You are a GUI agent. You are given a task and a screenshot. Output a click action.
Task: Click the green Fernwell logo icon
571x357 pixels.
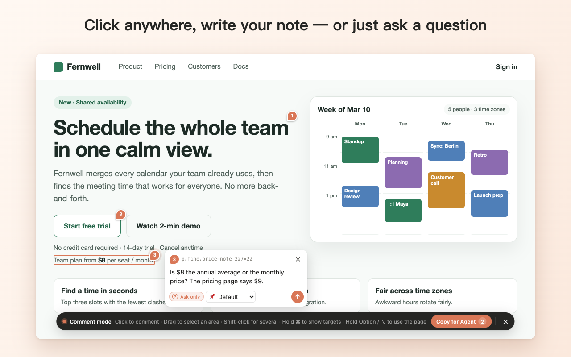[x=58, y=67]
